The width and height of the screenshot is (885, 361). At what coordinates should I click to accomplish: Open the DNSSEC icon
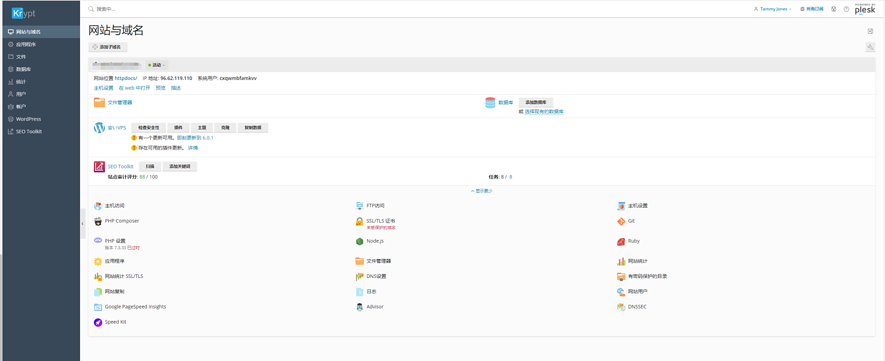point(621,307)
